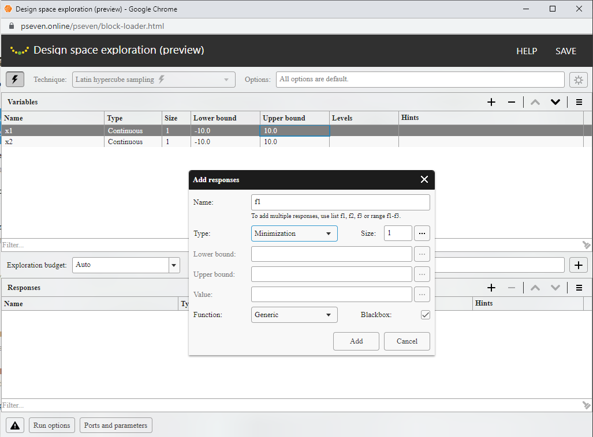Screen dimensions: 593x437
Task: Click the Responses panel down arrow
Action: (x=555, y=288)
